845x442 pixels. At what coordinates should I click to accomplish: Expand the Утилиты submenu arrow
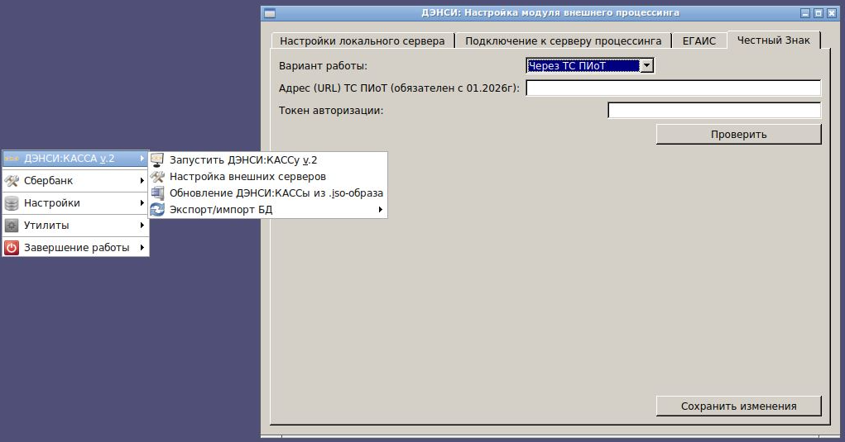click(142, 226)
